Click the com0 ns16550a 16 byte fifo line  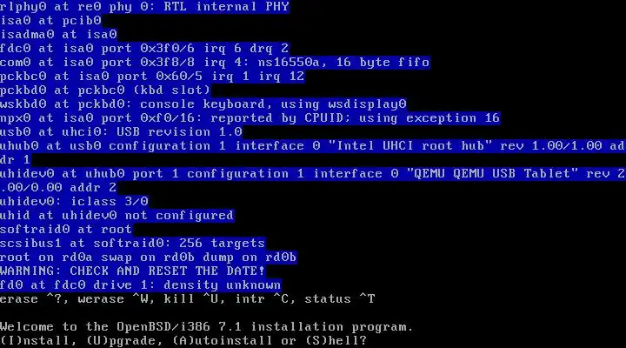[x=215, y=62]
